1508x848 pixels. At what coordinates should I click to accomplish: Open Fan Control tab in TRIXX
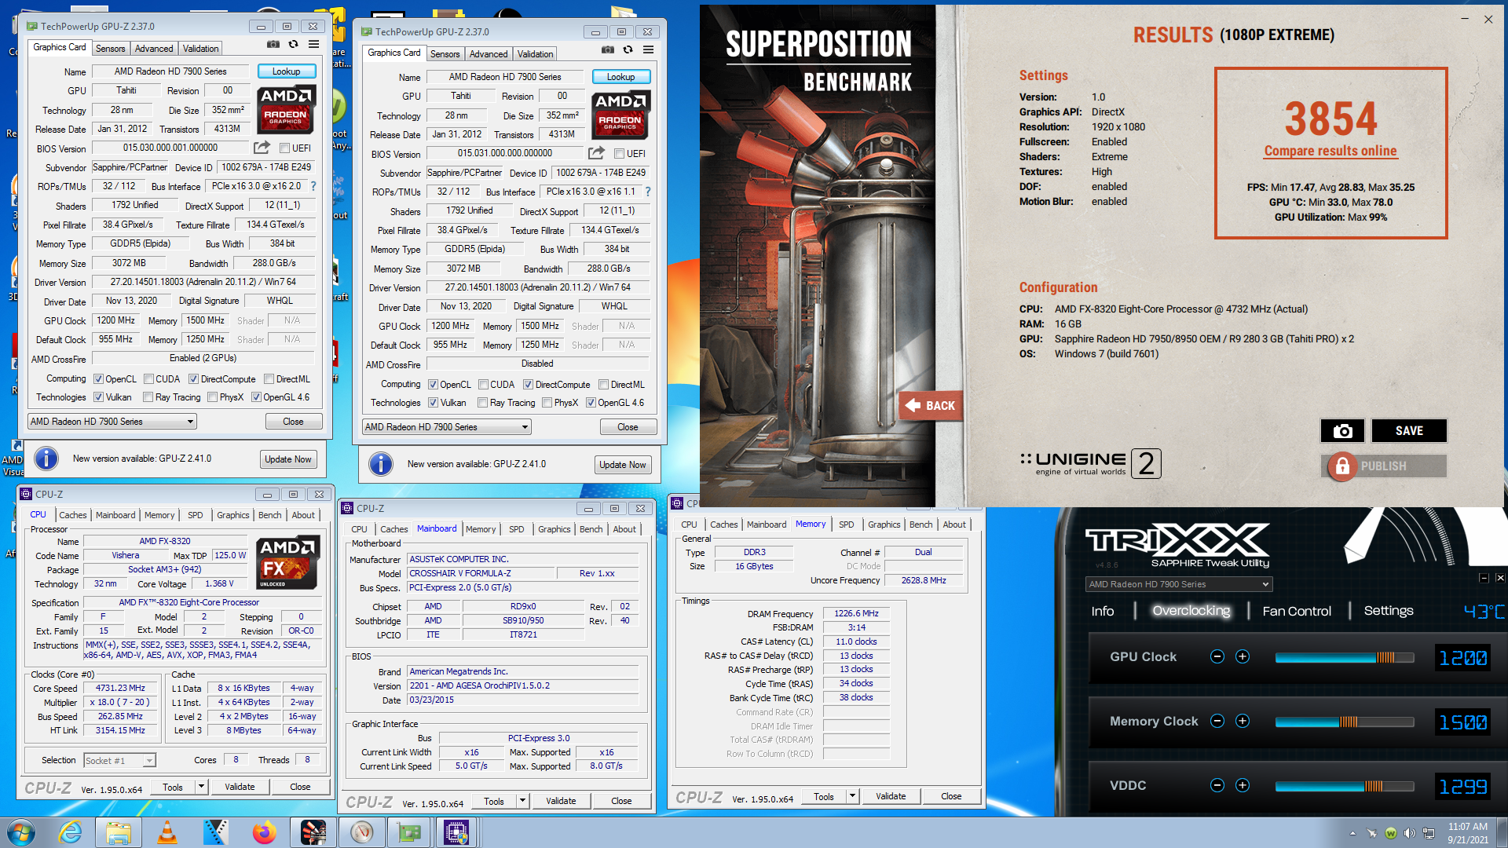[1296, 611]
